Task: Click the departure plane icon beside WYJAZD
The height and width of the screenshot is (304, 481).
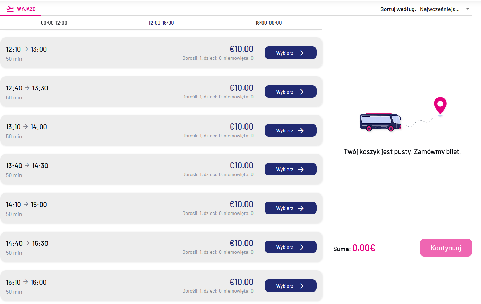Action: [10, 9]
